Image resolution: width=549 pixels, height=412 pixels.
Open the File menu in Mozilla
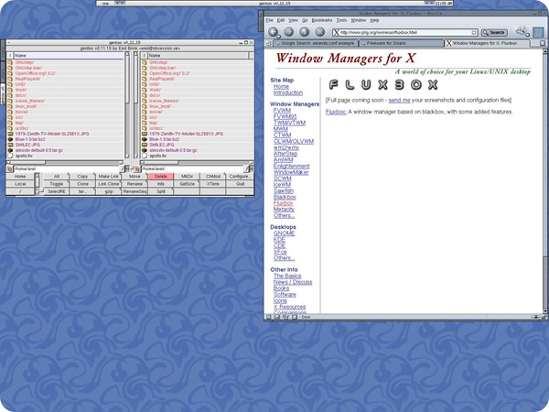(269, 20)
